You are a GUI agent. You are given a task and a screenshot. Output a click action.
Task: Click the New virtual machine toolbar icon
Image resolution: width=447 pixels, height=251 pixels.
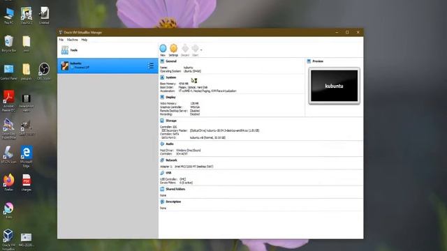click(163, 48)
